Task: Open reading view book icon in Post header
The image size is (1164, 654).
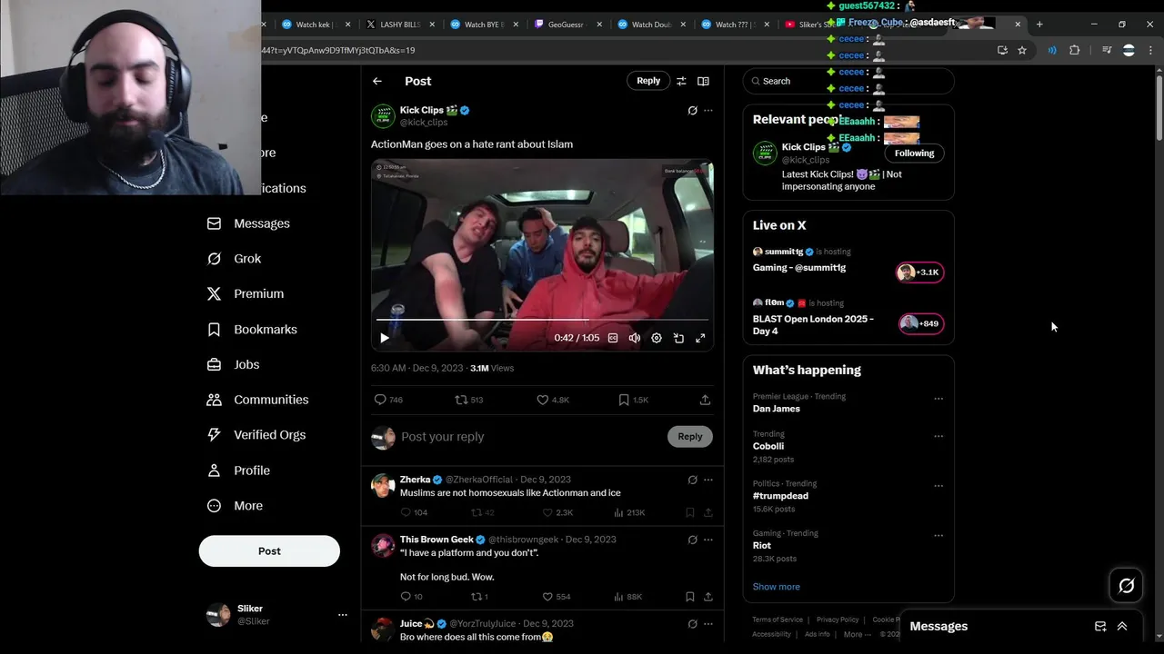Action: pos(703,81)
